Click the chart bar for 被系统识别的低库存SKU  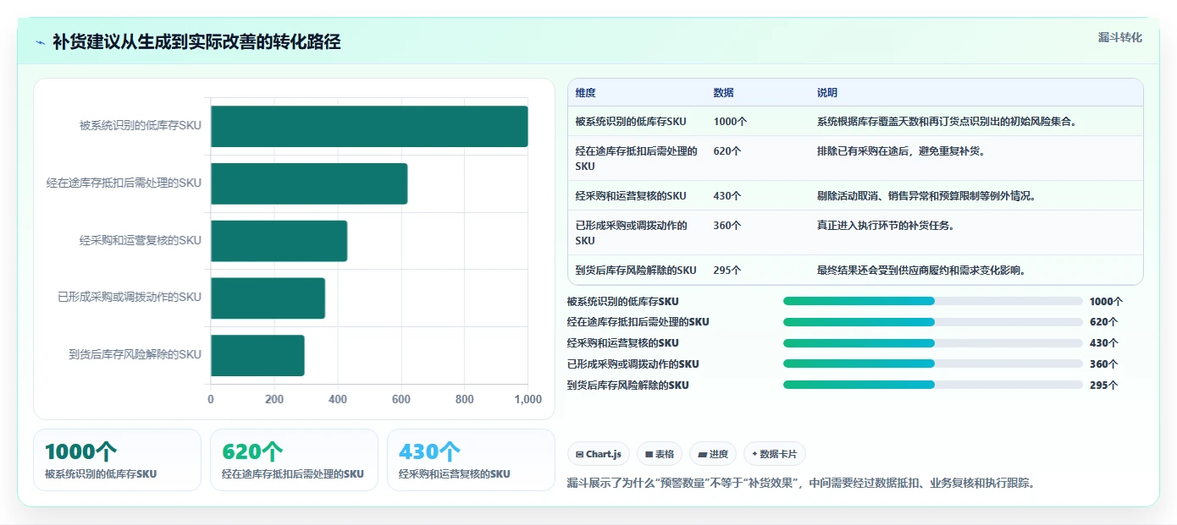pyautogui.click(x=369, y=126)
